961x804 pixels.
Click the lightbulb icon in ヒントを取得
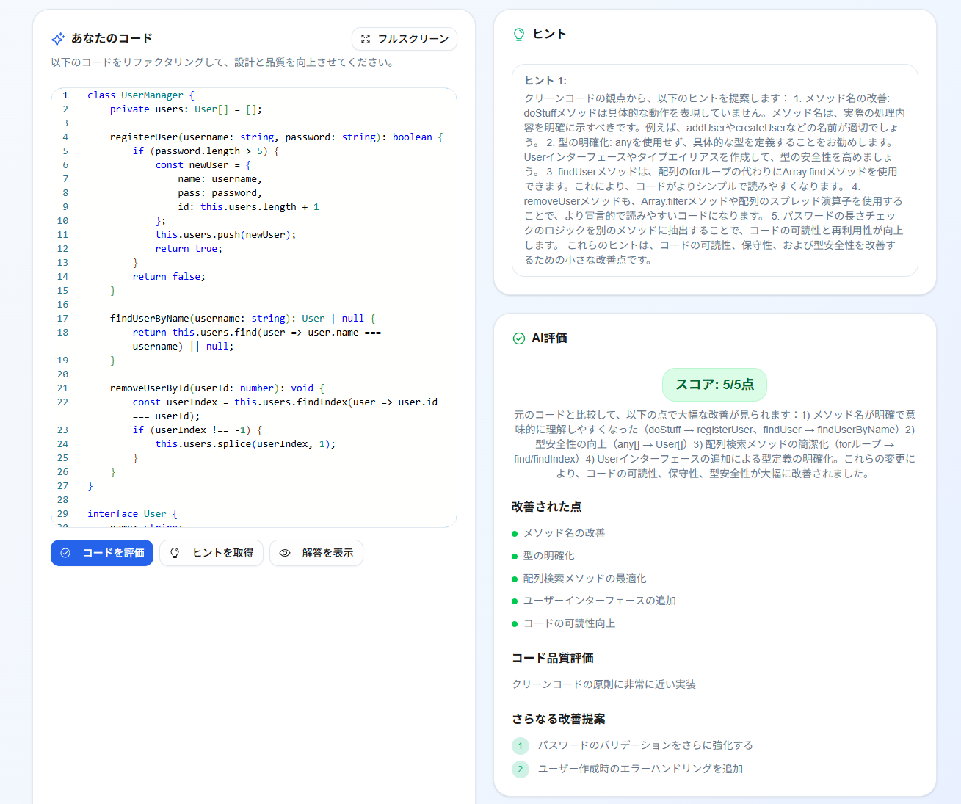[x=175, y=553]
